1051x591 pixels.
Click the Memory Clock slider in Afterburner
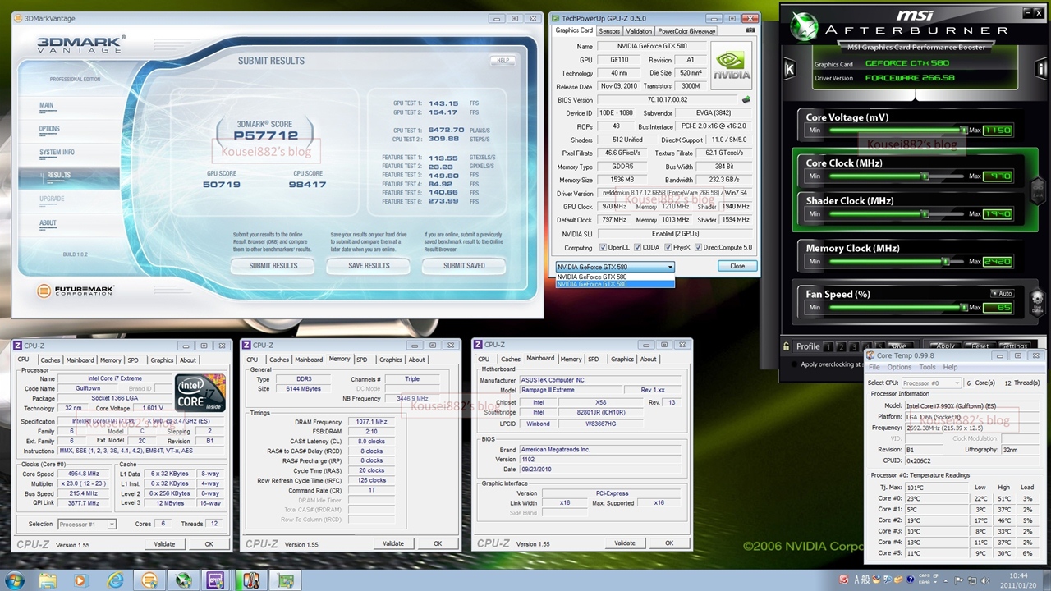[x=897, y=261]
